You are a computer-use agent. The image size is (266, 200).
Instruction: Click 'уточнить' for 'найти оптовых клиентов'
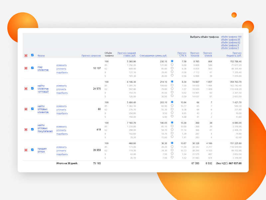(x=61, y=110)
